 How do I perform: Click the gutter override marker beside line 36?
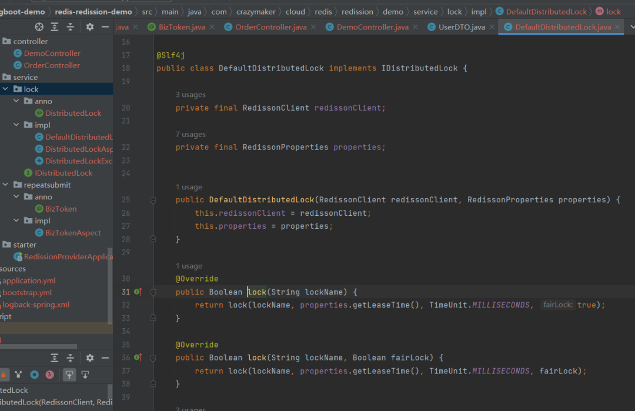coord(138,357)
